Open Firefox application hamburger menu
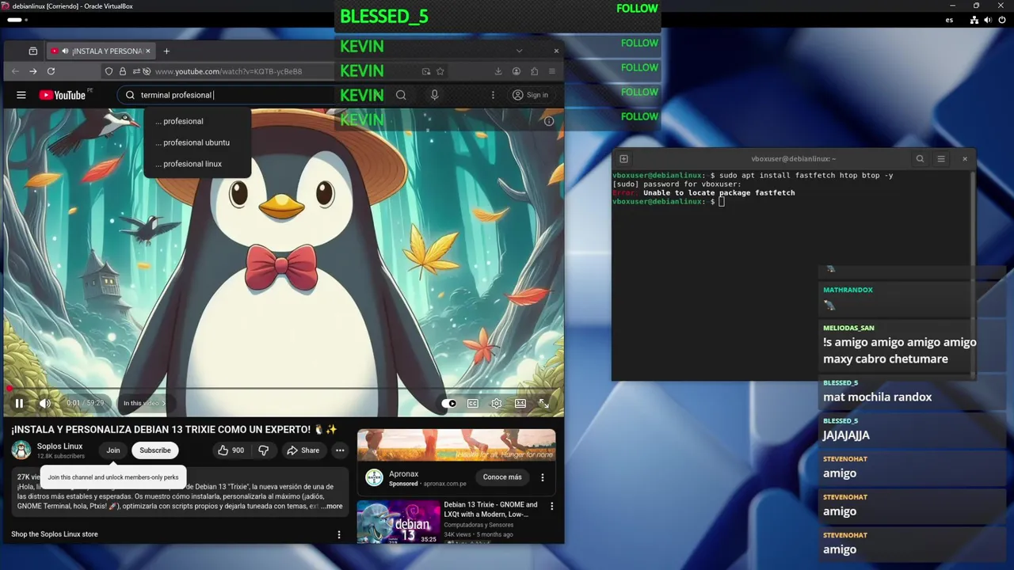 [552, 71]
